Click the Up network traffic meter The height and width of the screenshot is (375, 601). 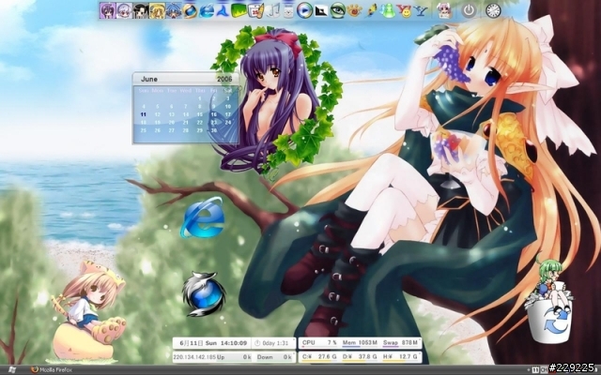pos(234,357)
